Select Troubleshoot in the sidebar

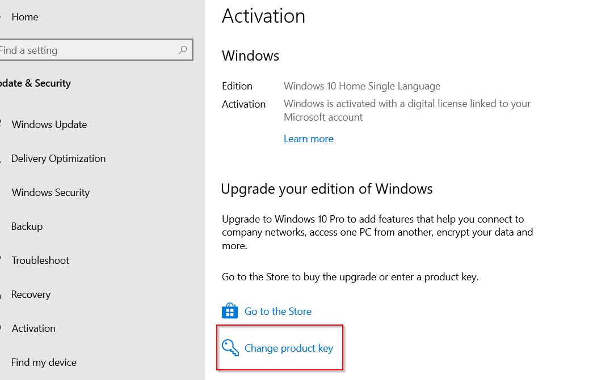click(x=40, y=261)
